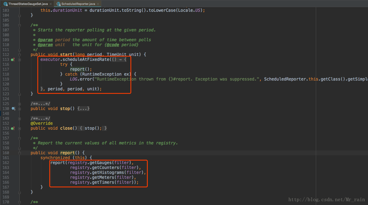Click the 'catch' keyword on line 118
The image size is (368, 205).
tap(71, 74)
